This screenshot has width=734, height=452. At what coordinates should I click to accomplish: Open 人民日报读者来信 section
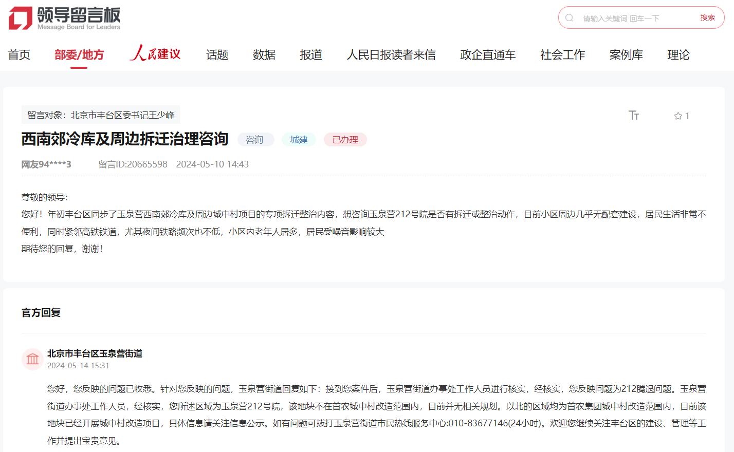pos(391,55)
